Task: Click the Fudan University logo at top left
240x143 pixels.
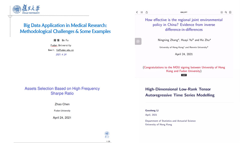Action: click(x=26, y=9)
